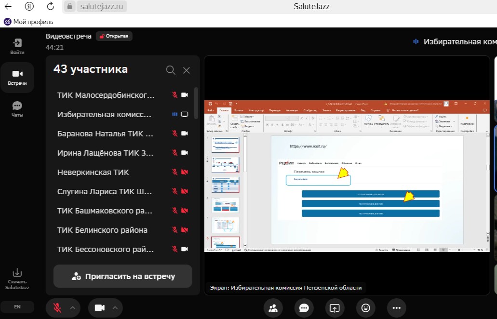This screenshot has height=319, width=497.
Task: Click screen share icon for Избирательная комисс
Action: click(x=185, y=114)
